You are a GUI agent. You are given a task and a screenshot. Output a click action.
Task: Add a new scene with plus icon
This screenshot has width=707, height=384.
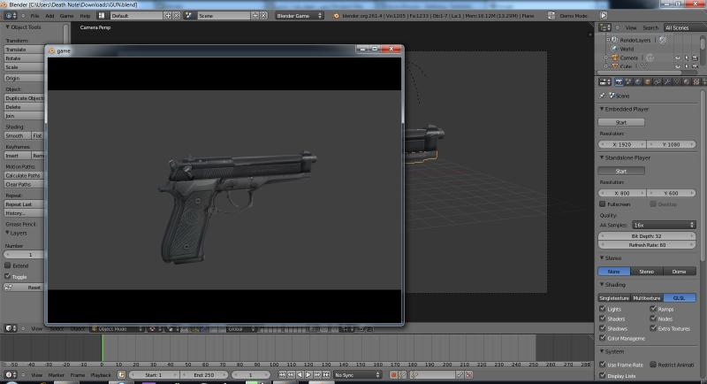click(x=255, y=15)
